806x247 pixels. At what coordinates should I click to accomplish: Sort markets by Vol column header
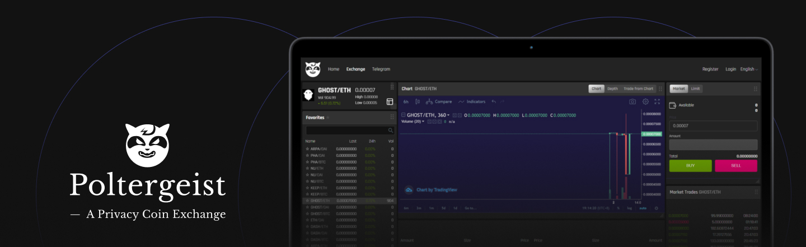[x=391, y=141]
